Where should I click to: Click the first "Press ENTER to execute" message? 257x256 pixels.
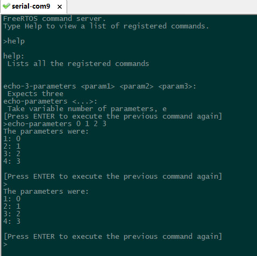pyautogui.click(x=113, y=116)
